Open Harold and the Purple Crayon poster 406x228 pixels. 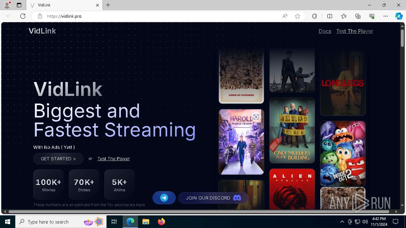pyautogui.click(x=241, y=142)
